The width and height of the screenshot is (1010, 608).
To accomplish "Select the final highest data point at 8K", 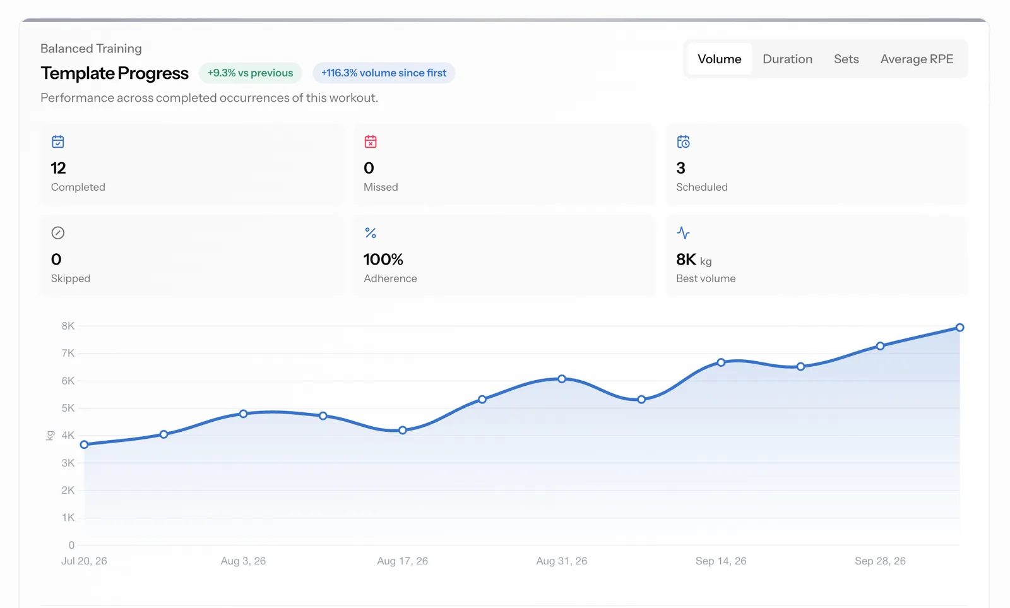I will [x=959, y=327].
